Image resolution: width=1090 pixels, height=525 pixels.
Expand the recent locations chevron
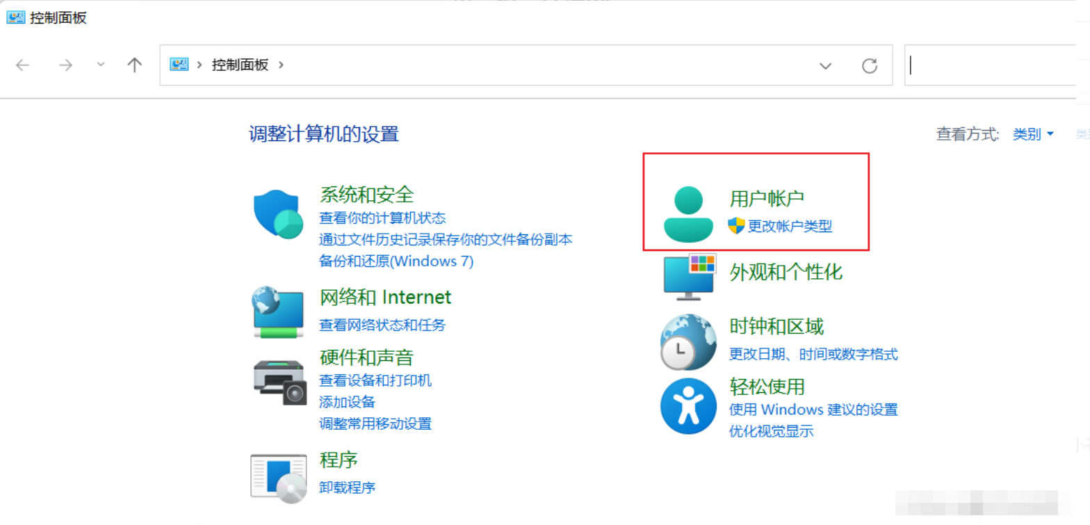click(x=101, y=65)
